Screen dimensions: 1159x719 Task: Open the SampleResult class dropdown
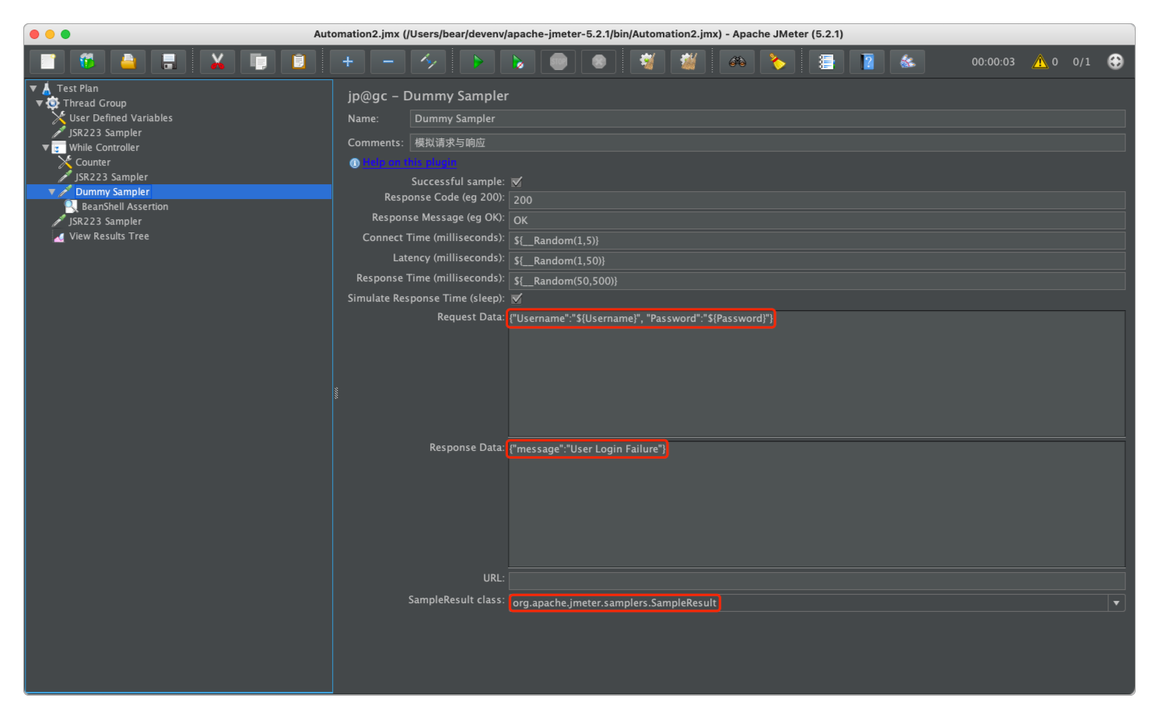pos(1117,603)
